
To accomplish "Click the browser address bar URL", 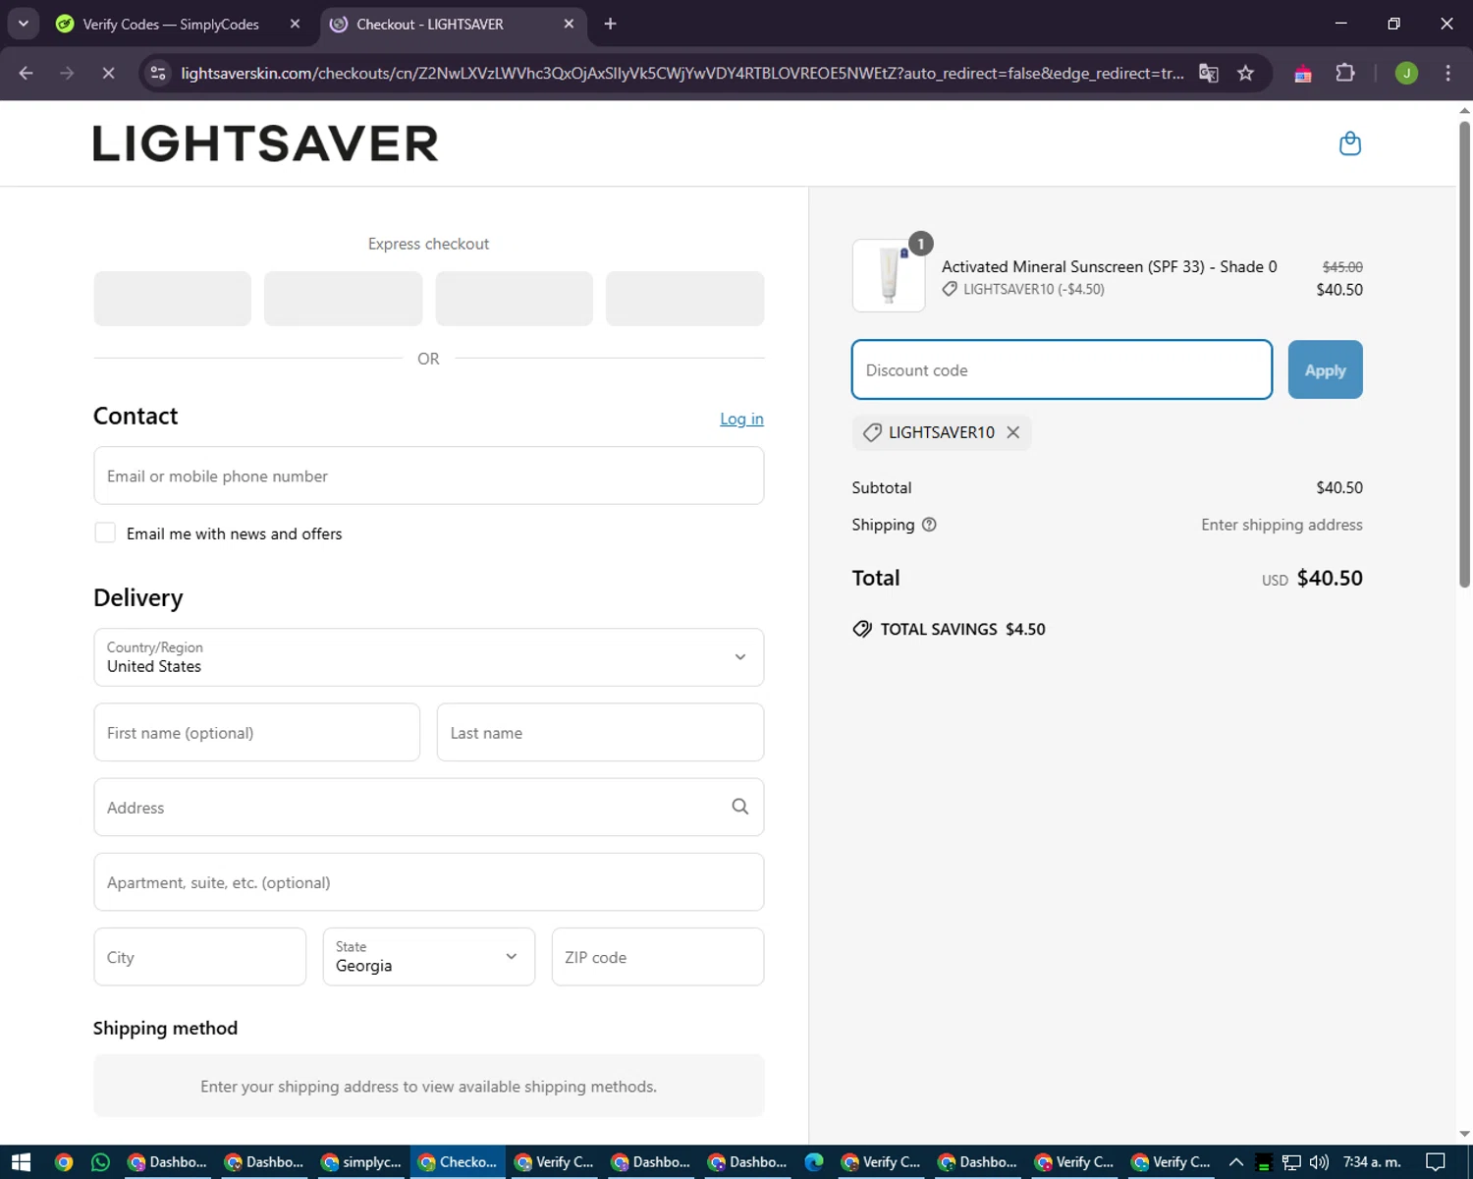I will (682, 74).
